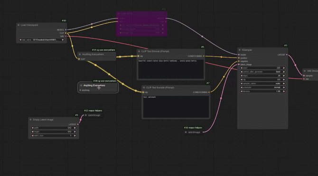Click the dot on latentImage node #15
This screenshot has width=318, height=176.
pyautogui.click(x=86, y=115)
